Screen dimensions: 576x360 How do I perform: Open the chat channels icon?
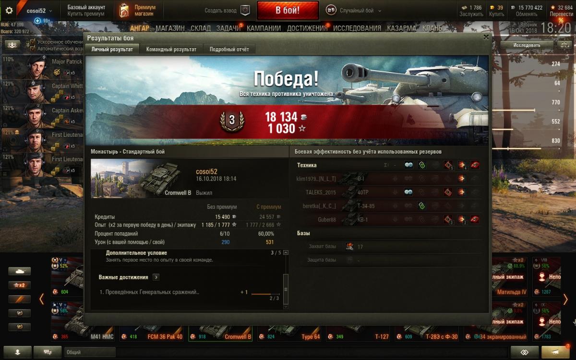pos(48,352)
